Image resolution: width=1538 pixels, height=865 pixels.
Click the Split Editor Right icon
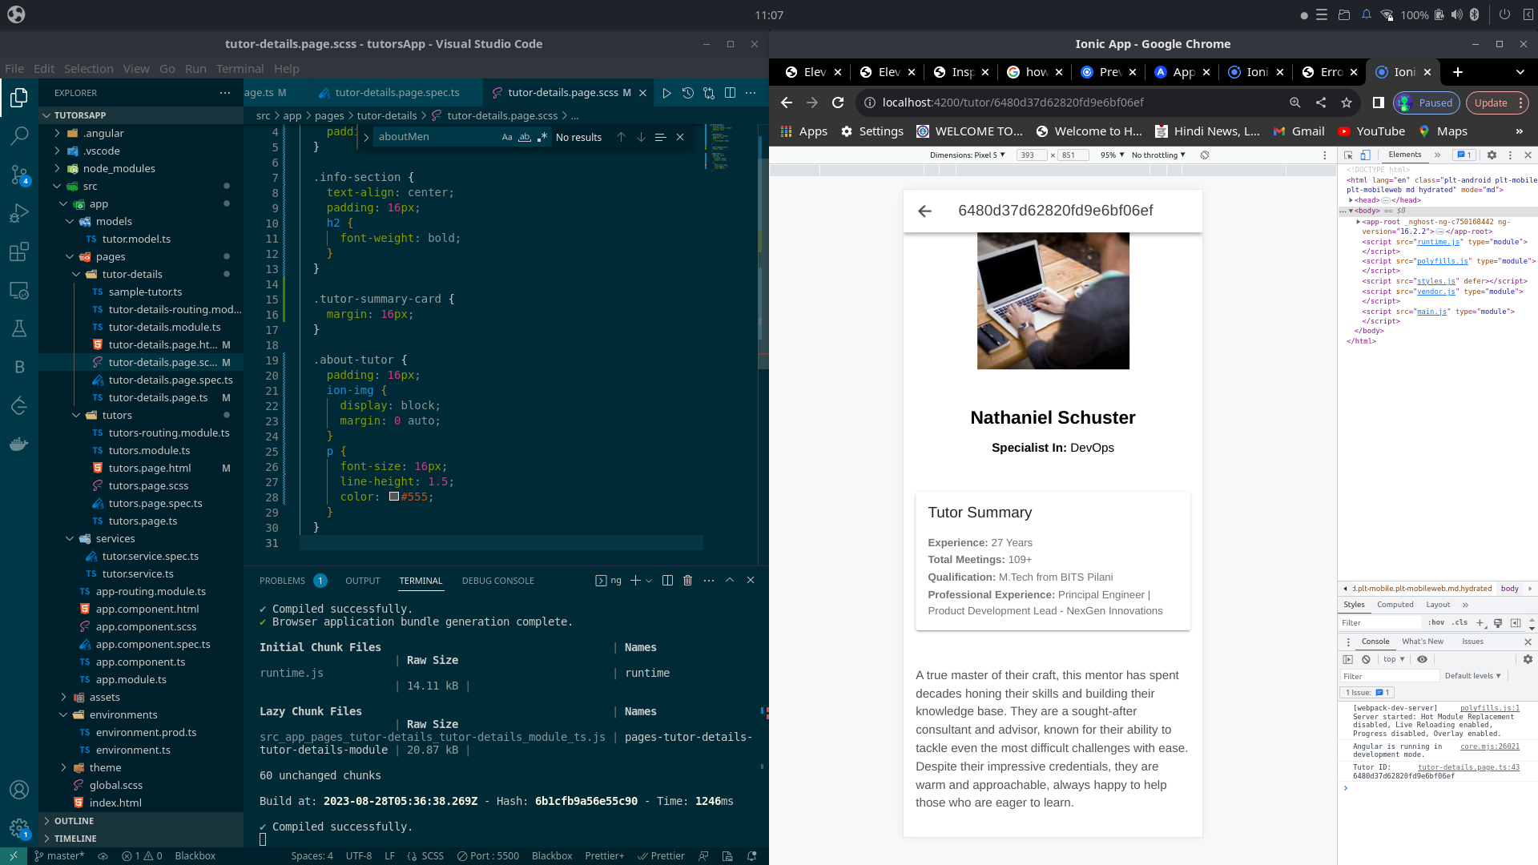(x=730, y=93)
